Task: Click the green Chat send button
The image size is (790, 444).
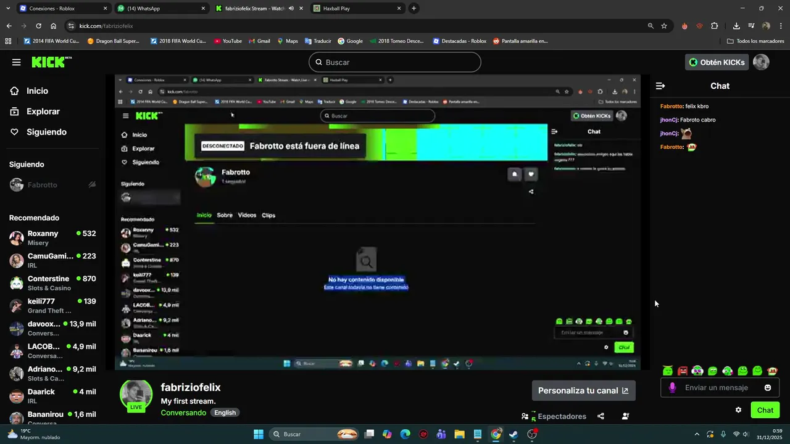Action: [765, 410]
